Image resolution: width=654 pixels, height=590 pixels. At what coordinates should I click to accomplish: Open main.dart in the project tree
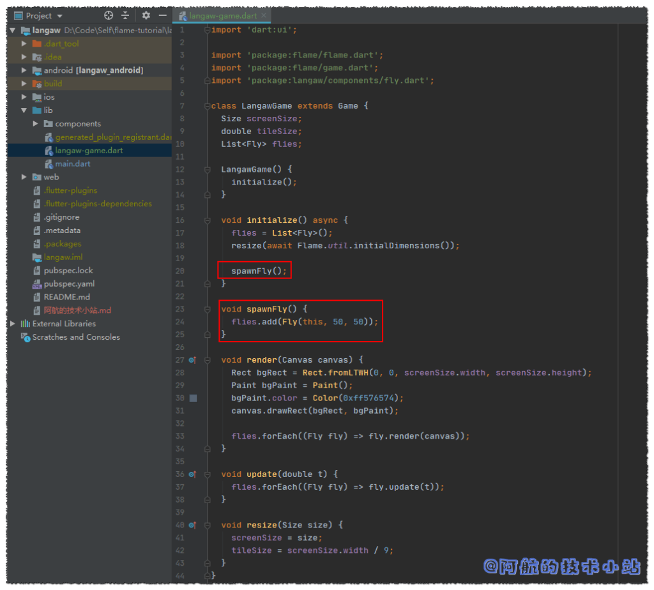click(72, 164)
